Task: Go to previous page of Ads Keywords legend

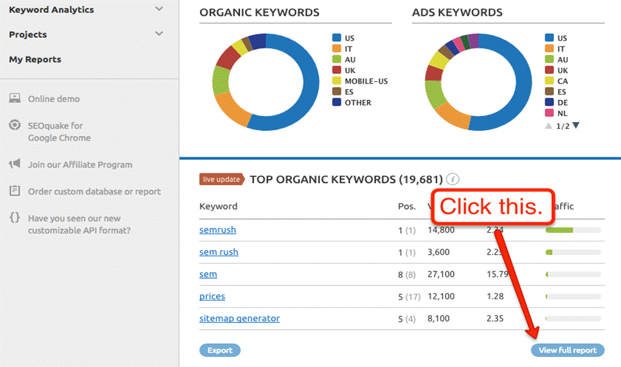Action: [x=548, y=125]
